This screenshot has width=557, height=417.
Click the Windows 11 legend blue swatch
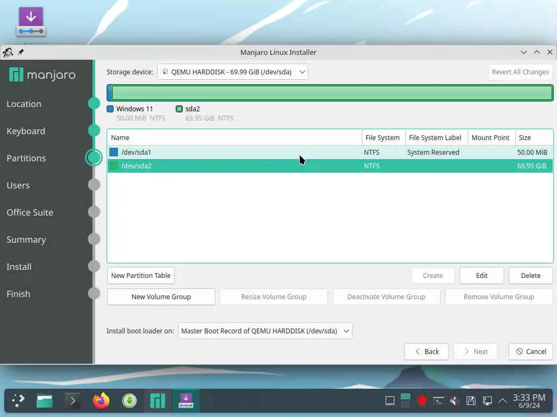(110, 109)
